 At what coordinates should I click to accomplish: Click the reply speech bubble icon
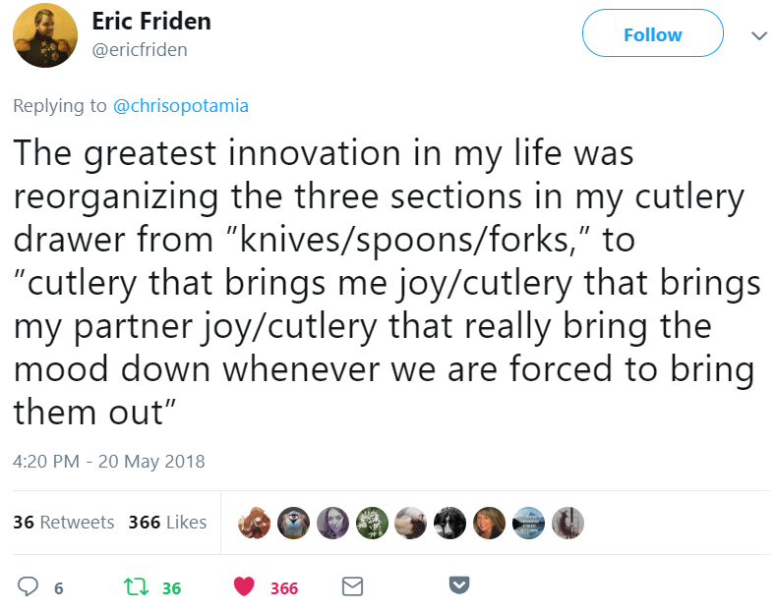click(28, 586)
